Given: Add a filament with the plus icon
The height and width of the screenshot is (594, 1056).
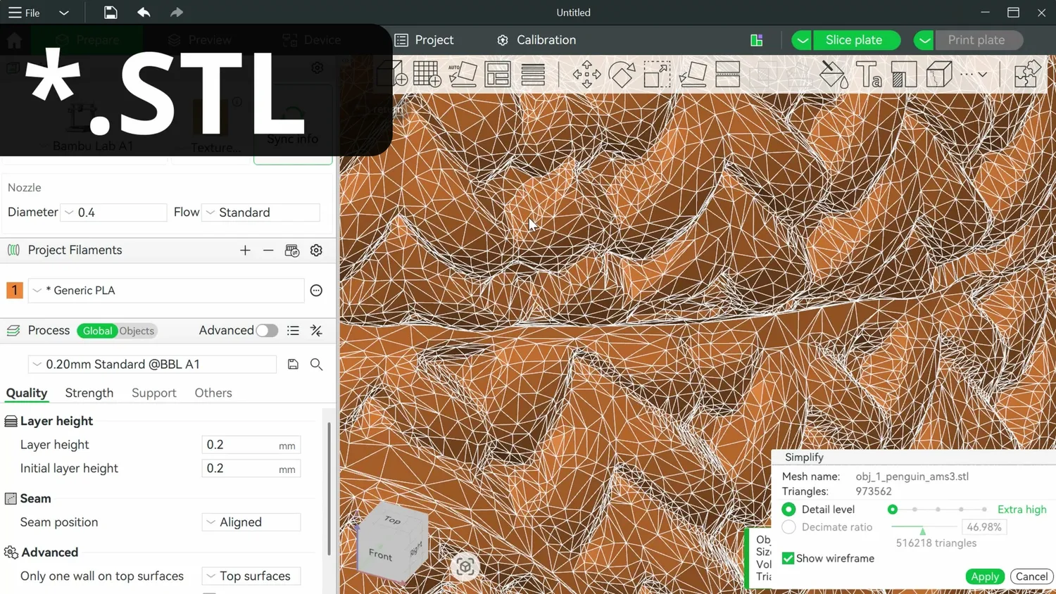Looking at the screenshot, I should [x=245, y=251].
